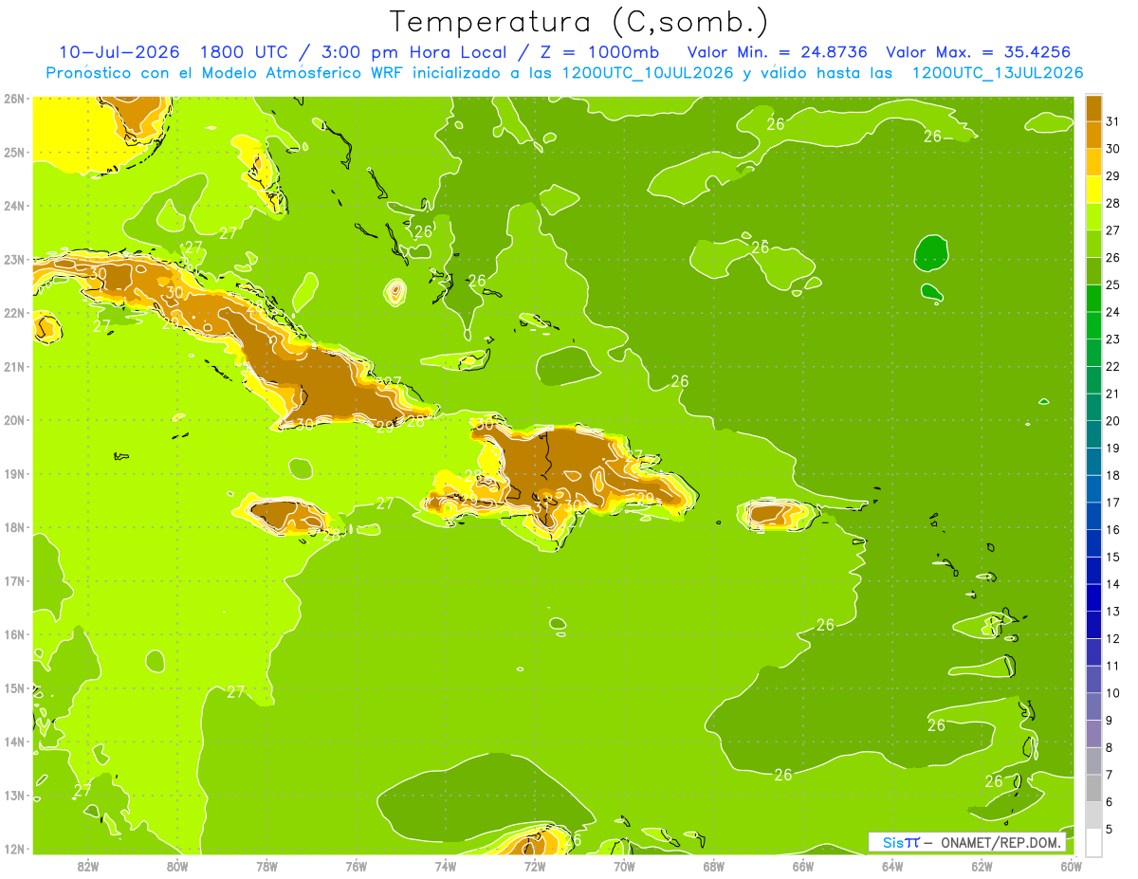1138x879 pixels.
Task: Click "1200UTC_13JUL2026" in the forecast line
Action: click(998, 73)
